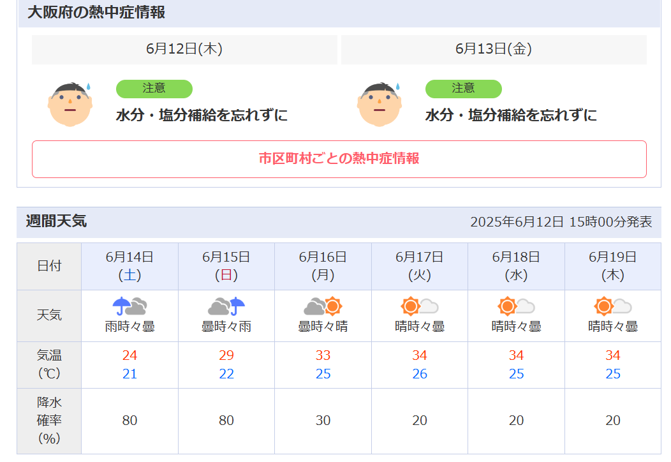The image size is (671, 462).
Task: Select the 6月13日(金) date header
Action: pyautogui.click(x=494, y=49)
